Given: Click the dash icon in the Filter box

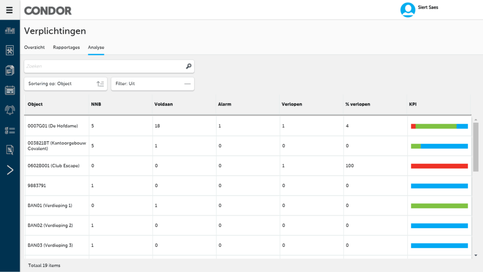Looking at the screenshot, I should [x=187, y=84].
